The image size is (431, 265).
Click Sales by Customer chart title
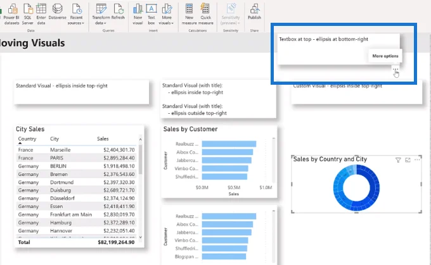[x=190, y=129]
